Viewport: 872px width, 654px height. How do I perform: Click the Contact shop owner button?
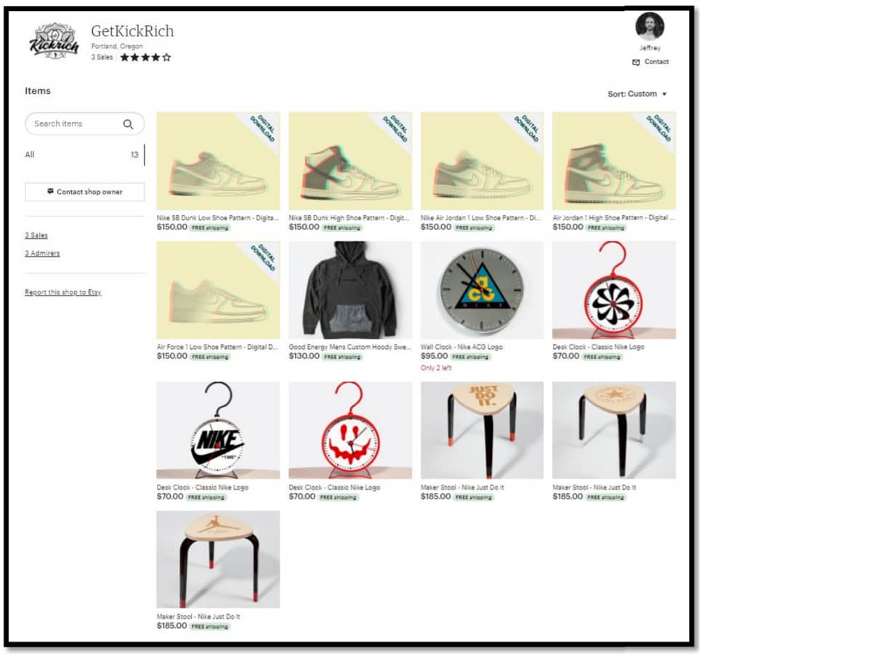85,192
